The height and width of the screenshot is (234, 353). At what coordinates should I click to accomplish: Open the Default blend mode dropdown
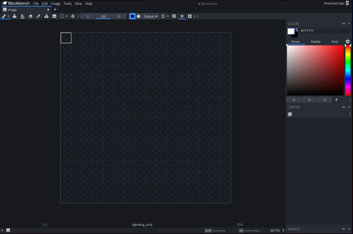pos(151,16)
